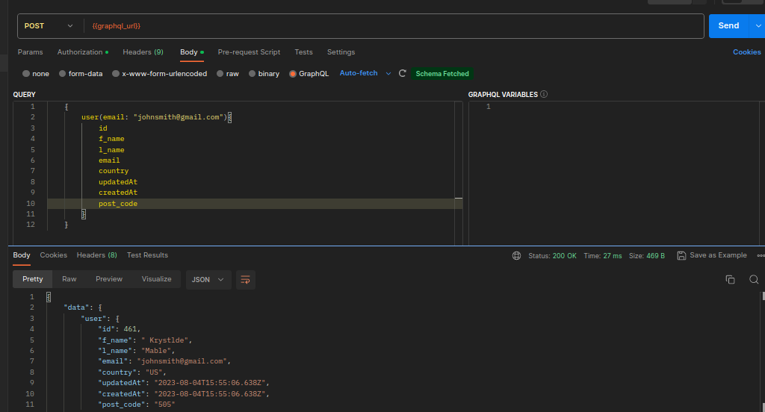This screenshot has height=412, width=765.
Task: Open the POST method dropdown
Action: [x=49, y=26]
